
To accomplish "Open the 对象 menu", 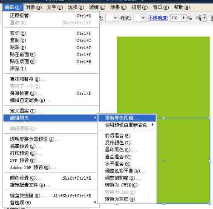I will [x=34, y=7].
